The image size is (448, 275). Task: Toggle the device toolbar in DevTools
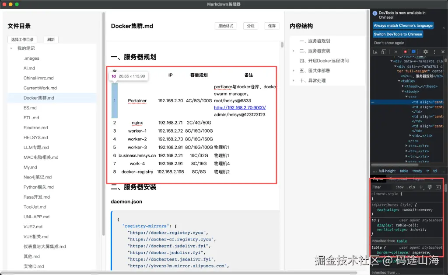coord(384,52)
